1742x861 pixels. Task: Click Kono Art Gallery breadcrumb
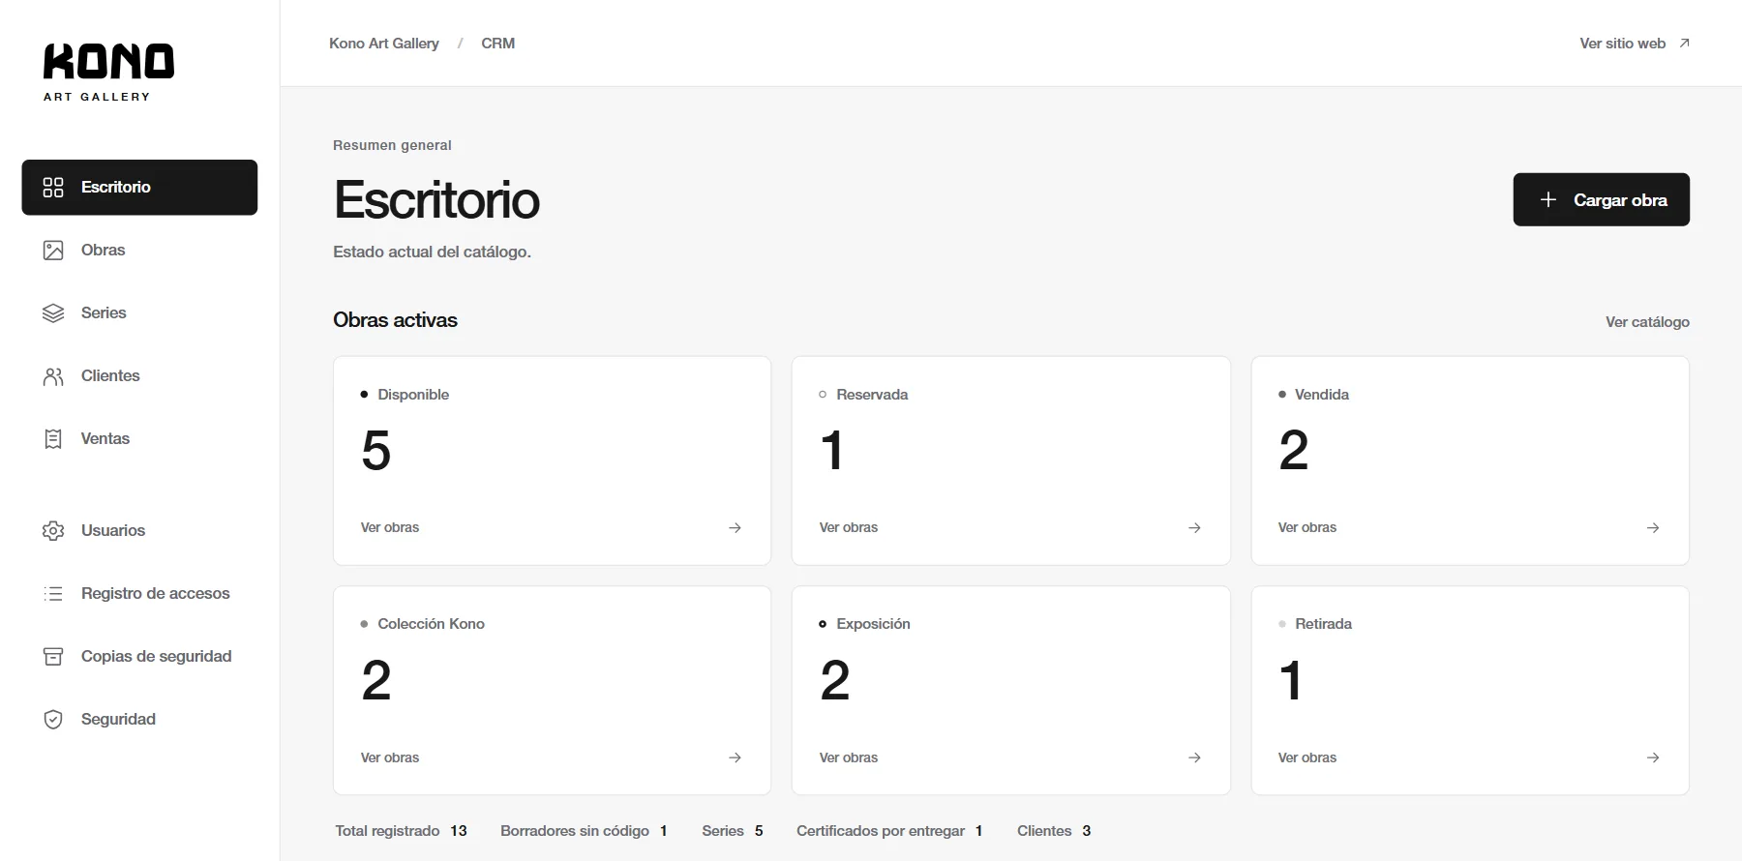click(x=384, y=44)
